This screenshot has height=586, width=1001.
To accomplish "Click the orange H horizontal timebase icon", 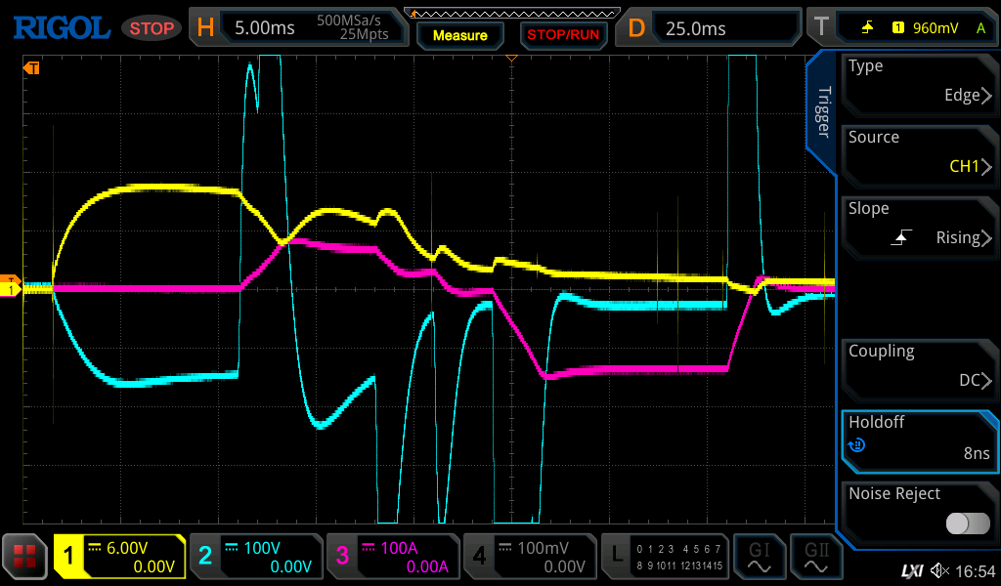I will 205,27.
